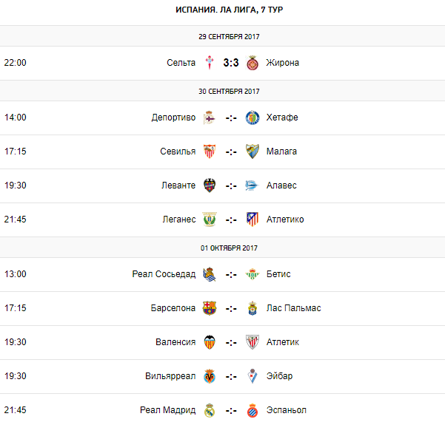Viewport: 445px width, 422px height.
Task: Click the Real Madrid crest
Action: tap(210, 410)
